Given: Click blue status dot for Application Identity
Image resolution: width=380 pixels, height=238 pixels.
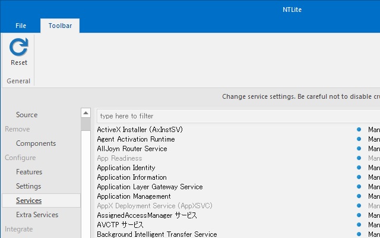Looking at the screenshot, I should click(359, 167).
